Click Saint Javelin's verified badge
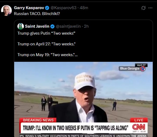This screenshot has height=137, width=157. (x=52, y=26)
